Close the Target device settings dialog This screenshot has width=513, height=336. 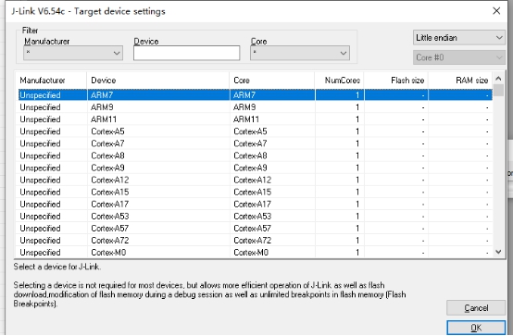coord(496,11)
